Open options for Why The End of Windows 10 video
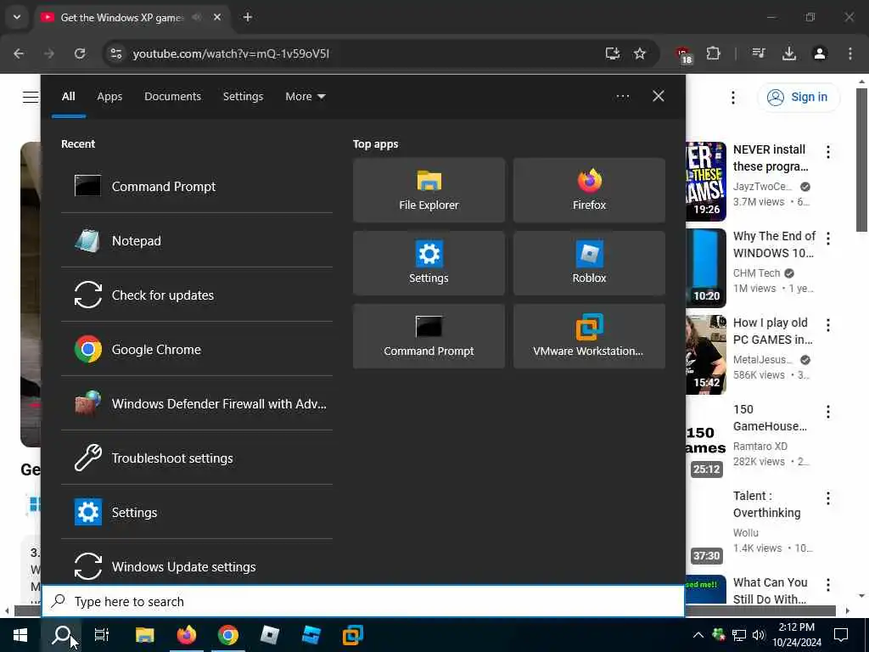 tap(828, 238)
